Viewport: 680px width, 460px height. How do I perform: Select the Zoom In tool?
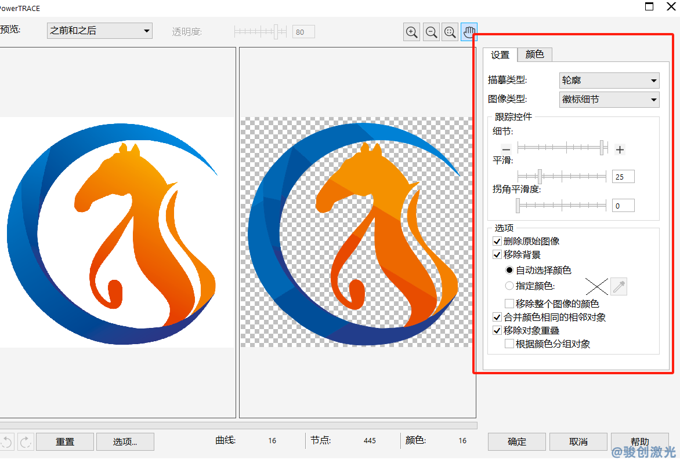(x=411, y=32)
